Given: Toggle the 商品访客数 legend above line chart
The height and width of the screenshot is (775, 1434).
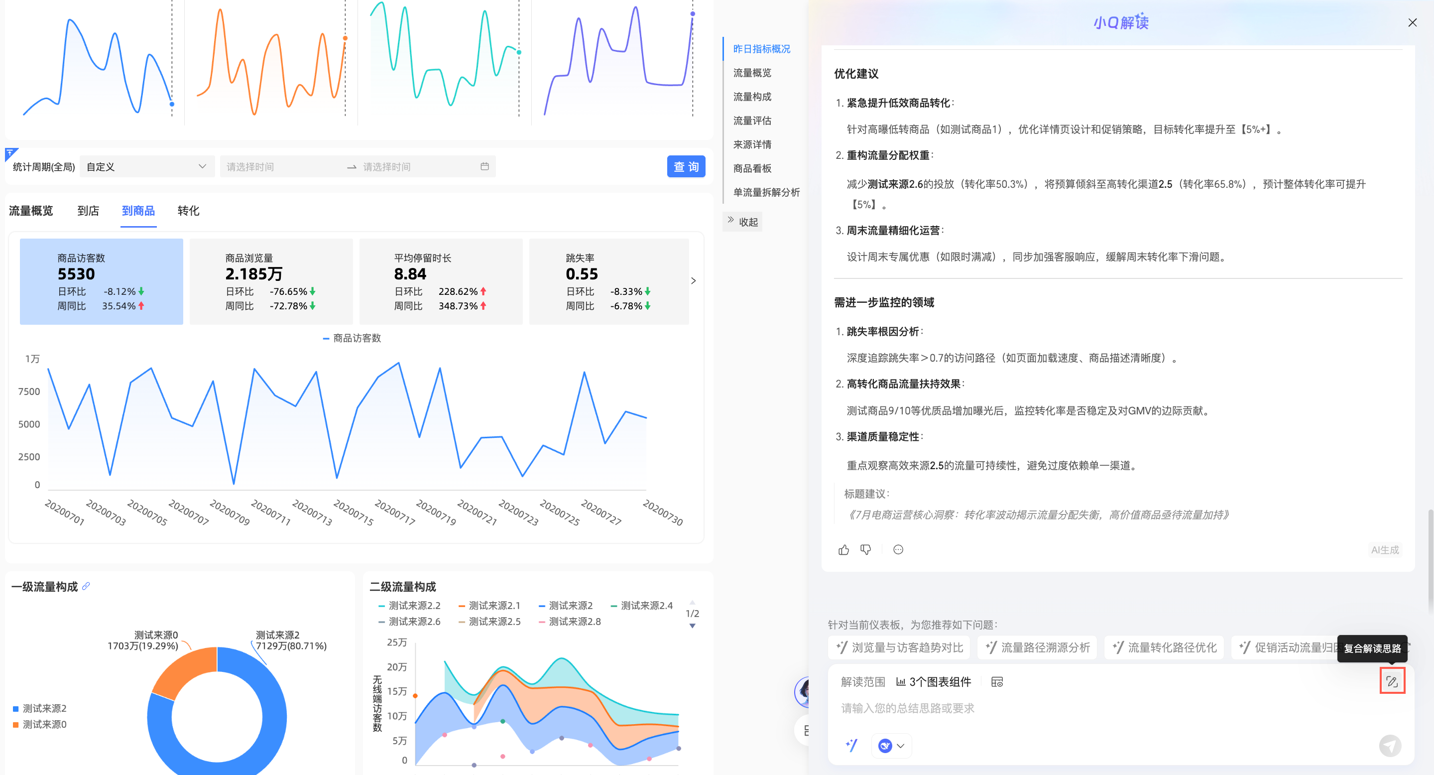Looking at the screenshot, I should [352, 338].
